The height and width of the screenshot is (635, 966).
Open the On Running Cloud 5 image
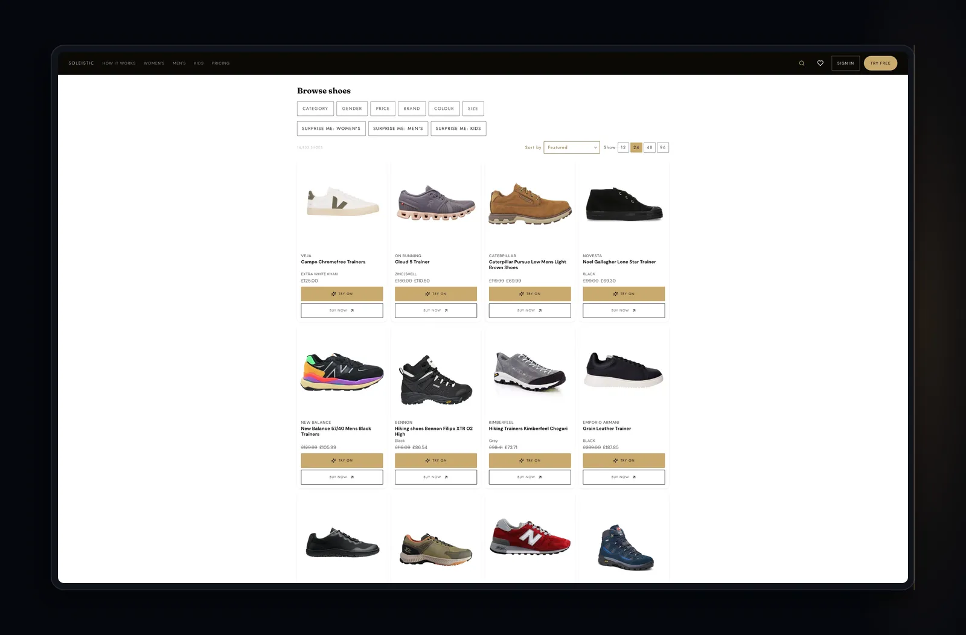[436, 203]
